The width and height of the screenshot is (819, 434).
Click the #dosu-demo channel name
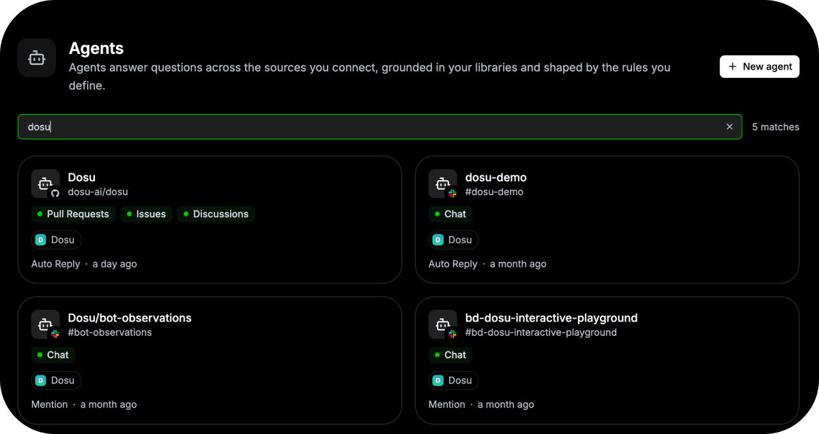[495, 192]
